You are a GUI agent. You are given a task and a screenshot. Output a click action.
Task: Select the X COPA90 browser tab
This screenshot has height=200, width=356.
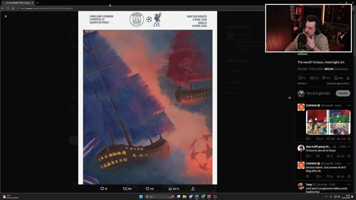[18, 3]
